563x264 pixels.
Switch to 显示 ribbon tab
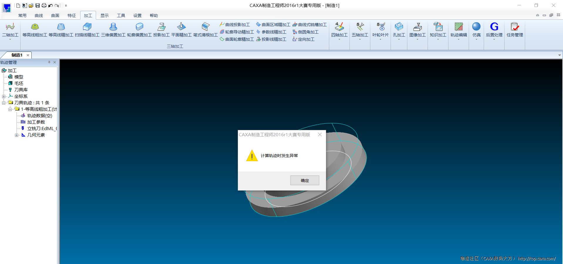[x=105, y=16]
